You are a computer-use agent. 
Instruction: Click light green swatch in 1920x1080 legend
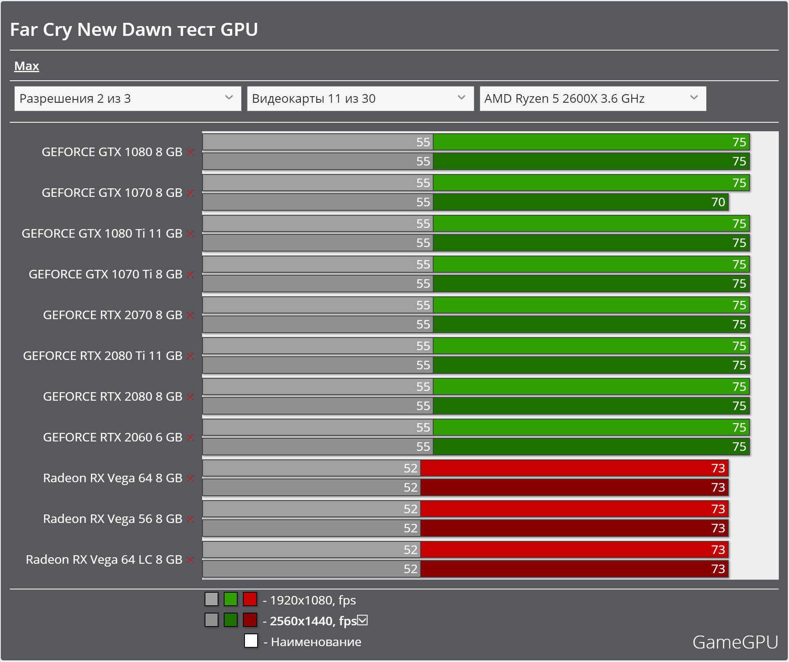(x=231, y=599)
